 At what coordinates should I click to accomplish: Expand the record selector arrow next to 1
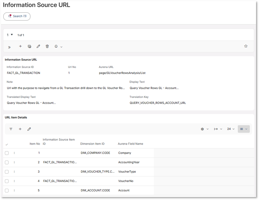tap(12, 35)
